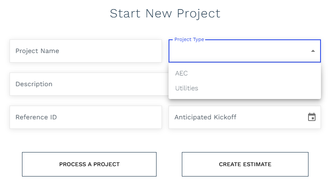Click the Project Name placeholder text
Viewport: 328px width, 179px height.
[37, 51]
